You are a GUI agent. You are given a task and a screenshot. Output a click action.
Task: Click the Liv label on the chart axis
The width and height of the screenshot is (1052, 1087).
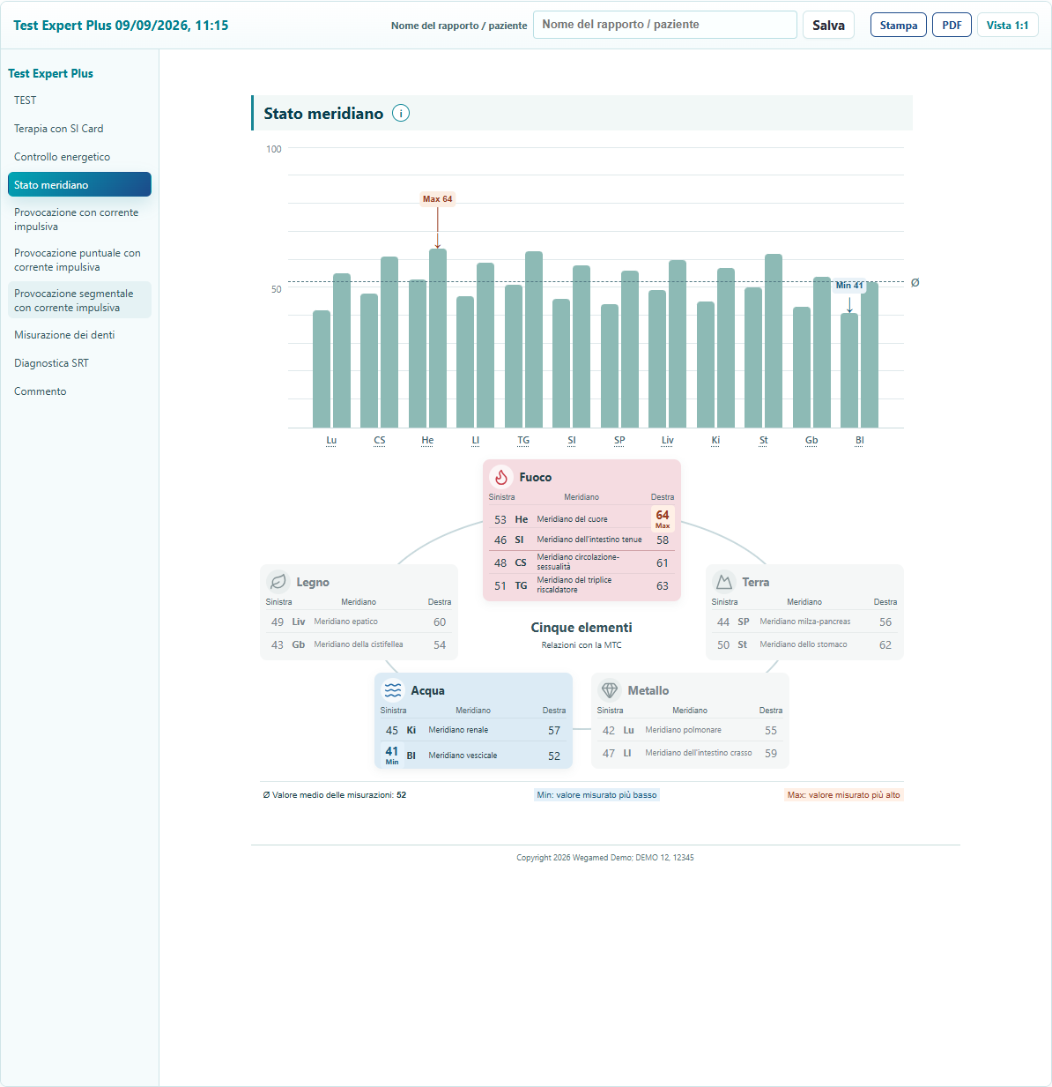pyautogui.click(x=668, y=440)
